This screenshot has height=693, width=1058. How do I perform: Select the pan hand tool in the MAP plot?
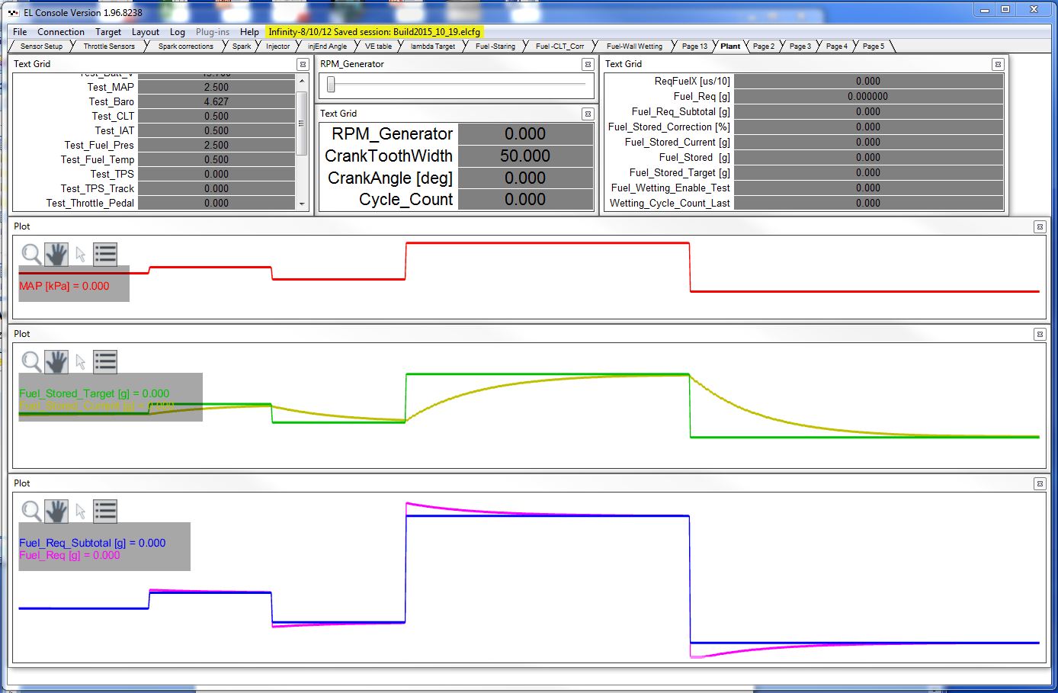tap(56, 254)
